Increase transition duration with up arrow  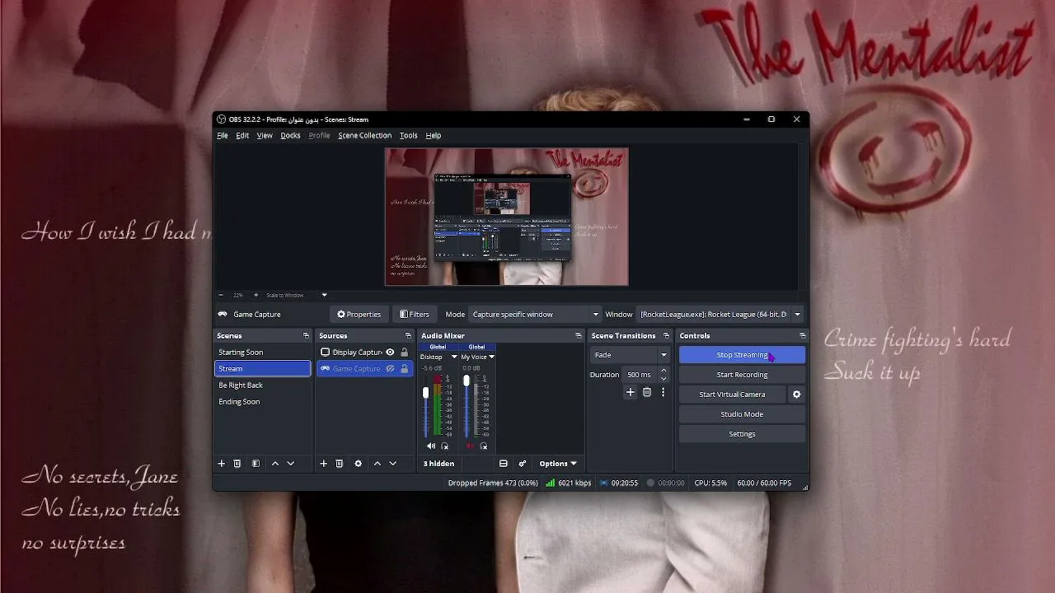point(663,371)
